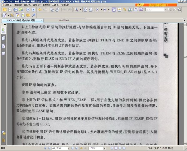Click the full search magnifier icon at toolbar end
This screenshot has height=151, width=187.
(179, 10)
